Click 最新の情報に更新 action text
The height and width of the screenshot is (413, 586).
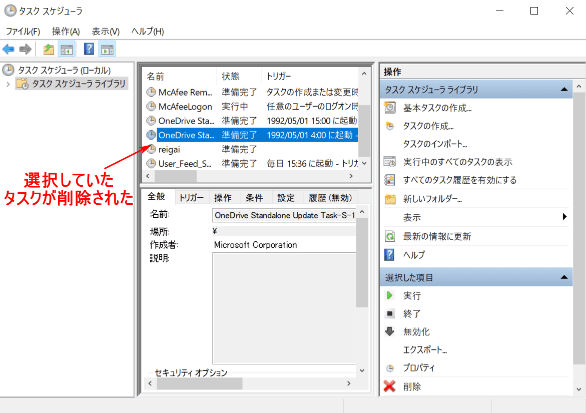click(437, 236)
